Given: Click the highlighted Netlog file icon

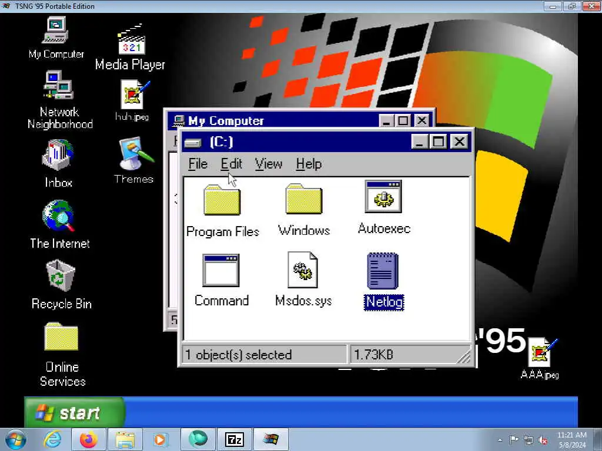Looking at the screenshot, I should point(383,271).
